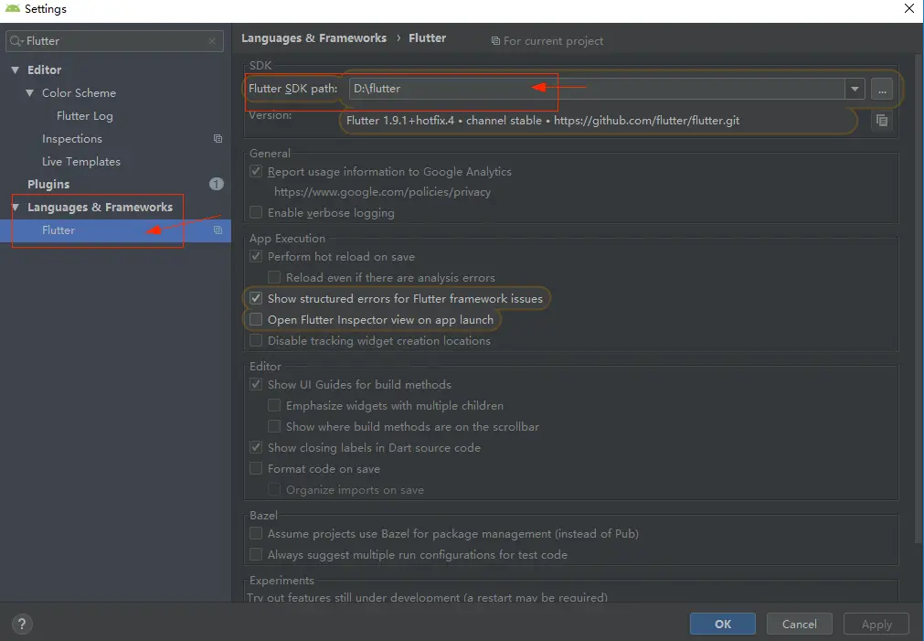This screenshot has width=924, height=641.
Task: Enable Format code on save
Action: pos(256,468)
